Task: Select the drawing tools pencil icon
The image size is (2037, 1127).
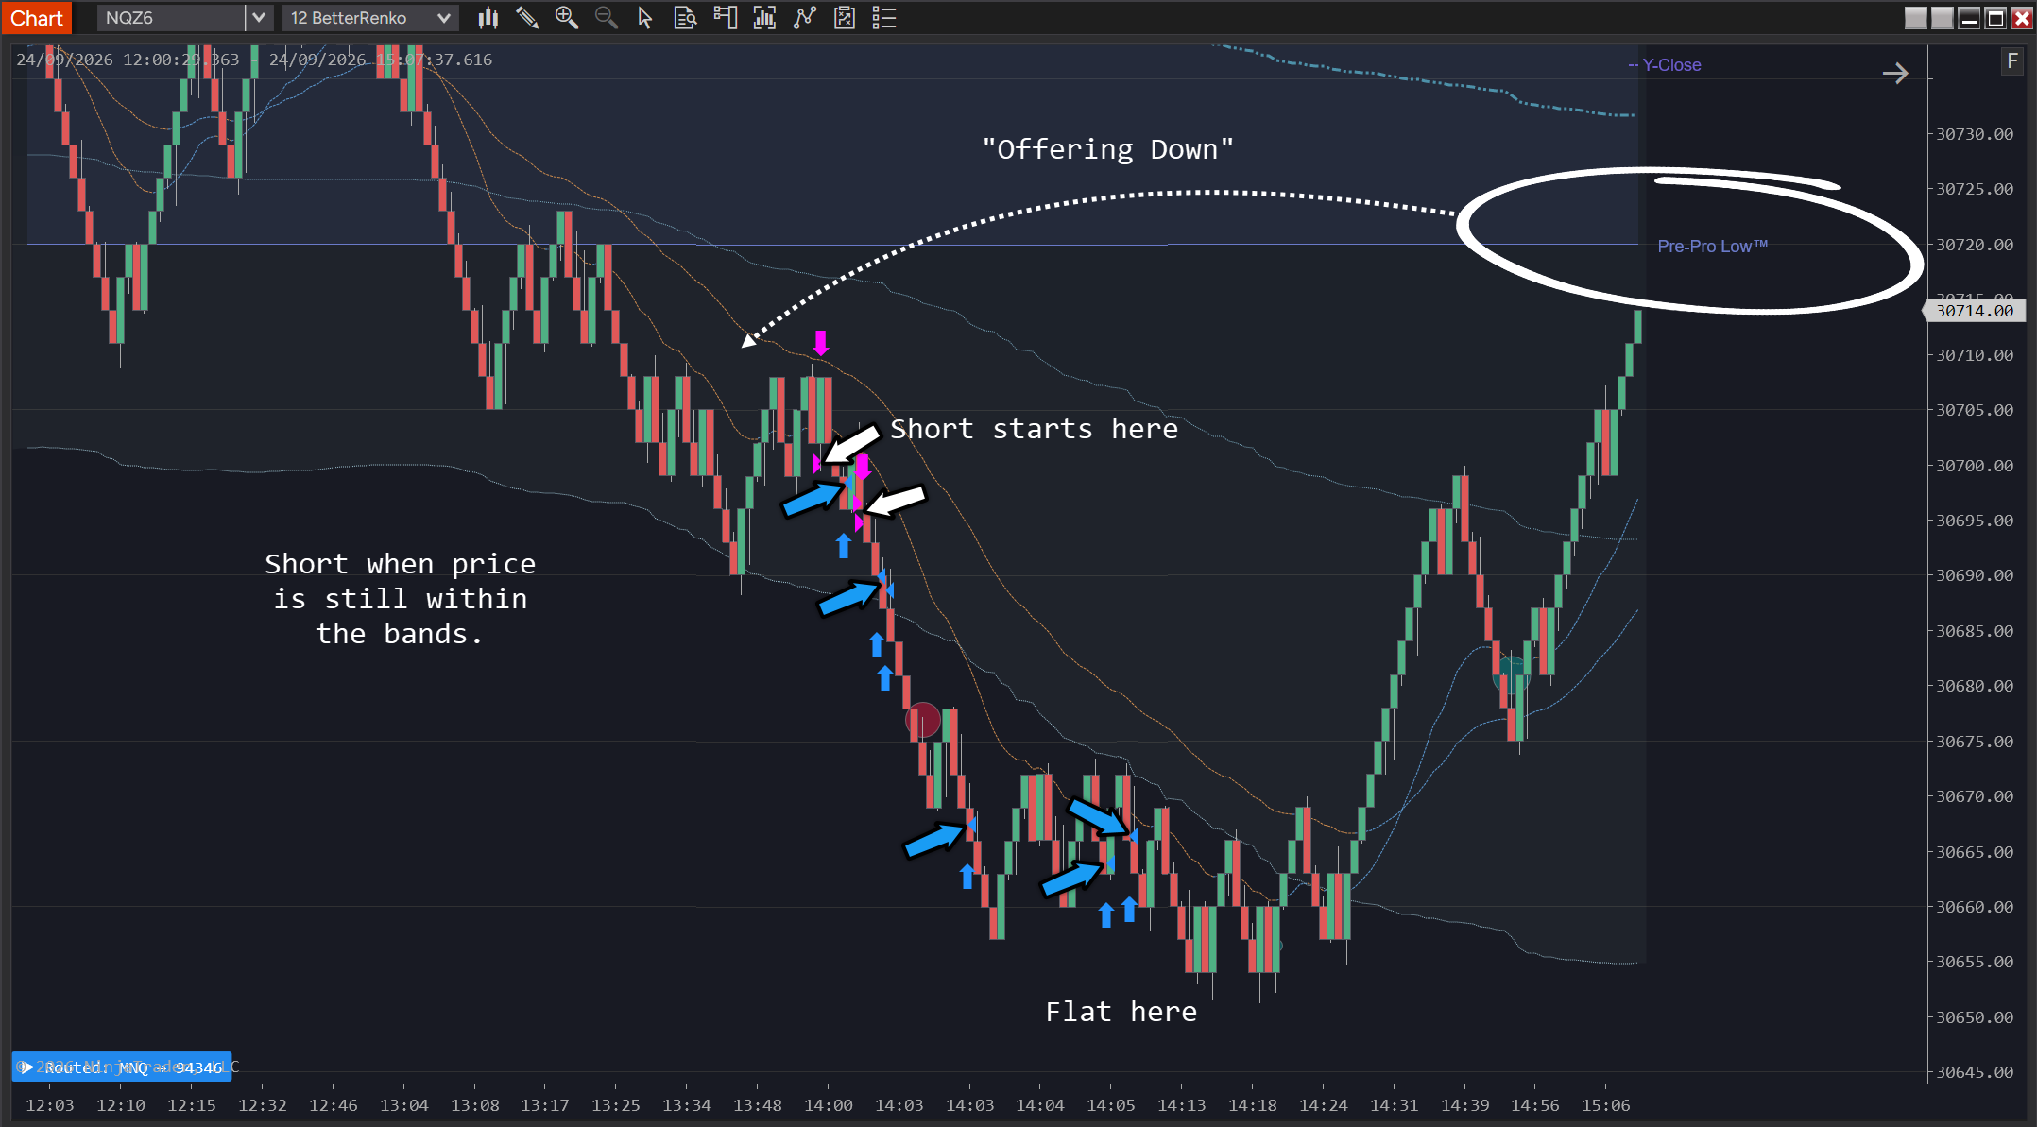Action: pyautogui.click(x=527, y=18)
